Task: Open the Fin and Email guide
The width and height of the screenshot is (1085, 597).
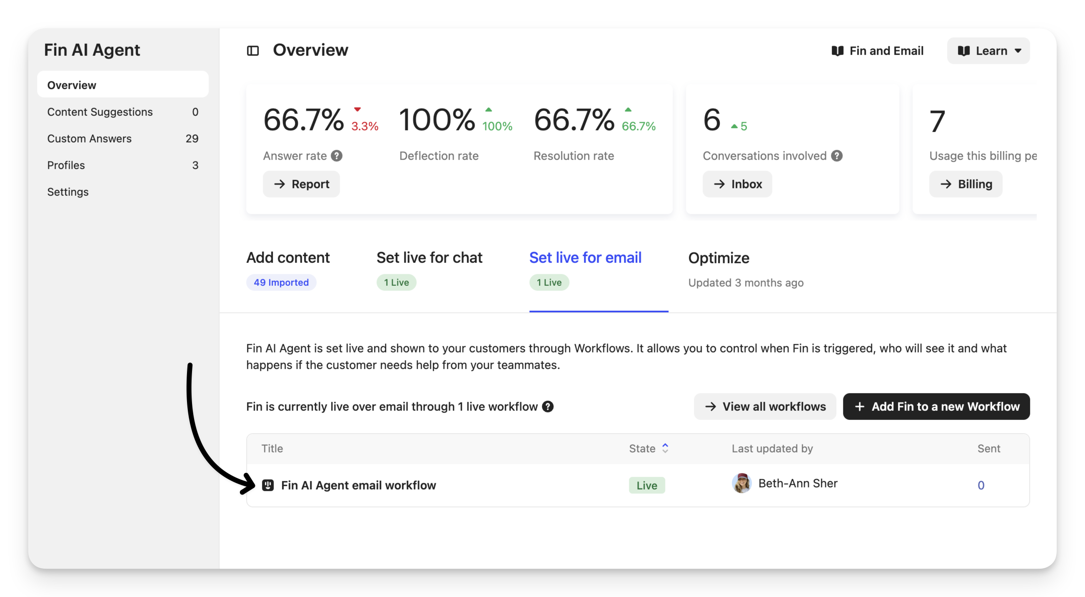Action: pos(877,51)
